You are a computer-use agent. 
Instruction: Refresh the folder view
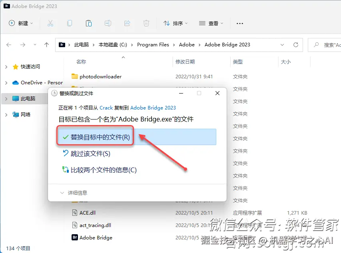[296, 45]
